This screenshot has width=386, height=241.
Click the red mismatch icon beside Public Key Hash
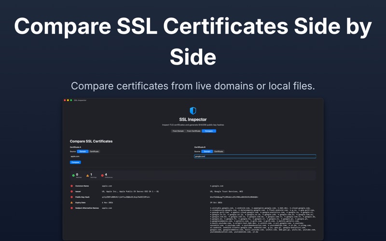coord(71,197)
